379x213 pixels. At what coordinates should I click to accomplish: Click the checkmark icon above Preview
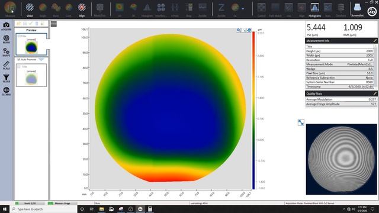tap(31, 24)
